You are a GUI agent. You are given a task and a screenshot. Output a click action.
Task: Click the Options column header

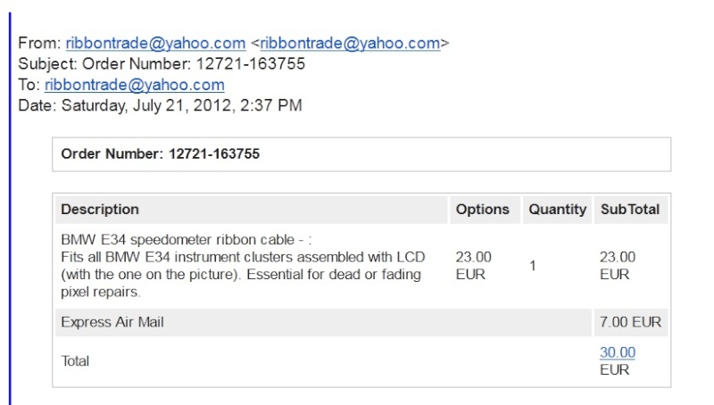point(485,210)
